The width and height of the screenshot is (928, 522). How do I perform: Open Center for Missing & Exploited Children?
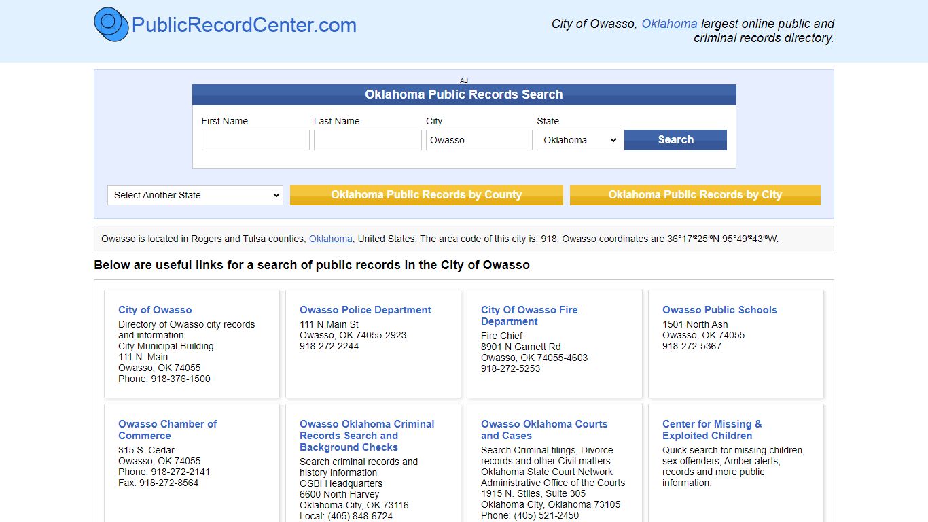click(x=712, y=430)
